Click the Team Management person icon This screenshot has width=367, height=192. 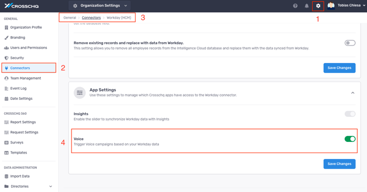tap(6, 78)
